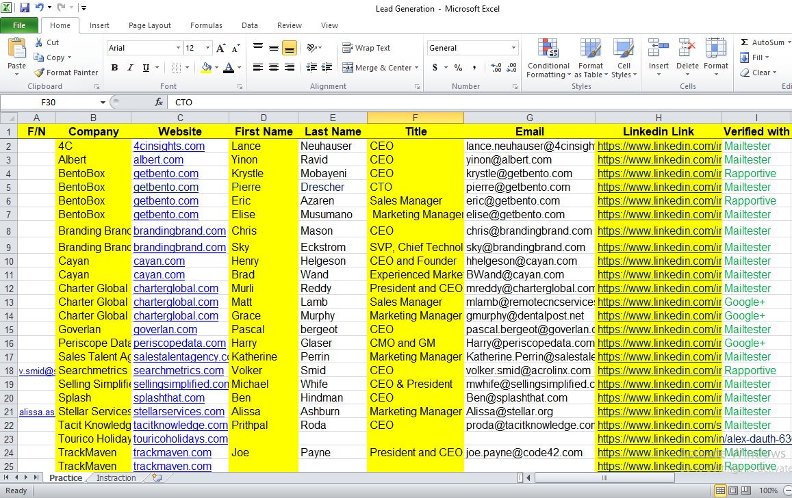Click the Insert Function fx icon

click(159, 102)
